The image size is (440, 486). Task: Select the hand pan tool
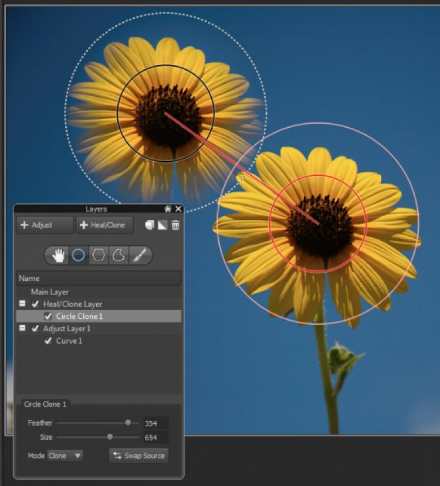(x=59, y=255)
